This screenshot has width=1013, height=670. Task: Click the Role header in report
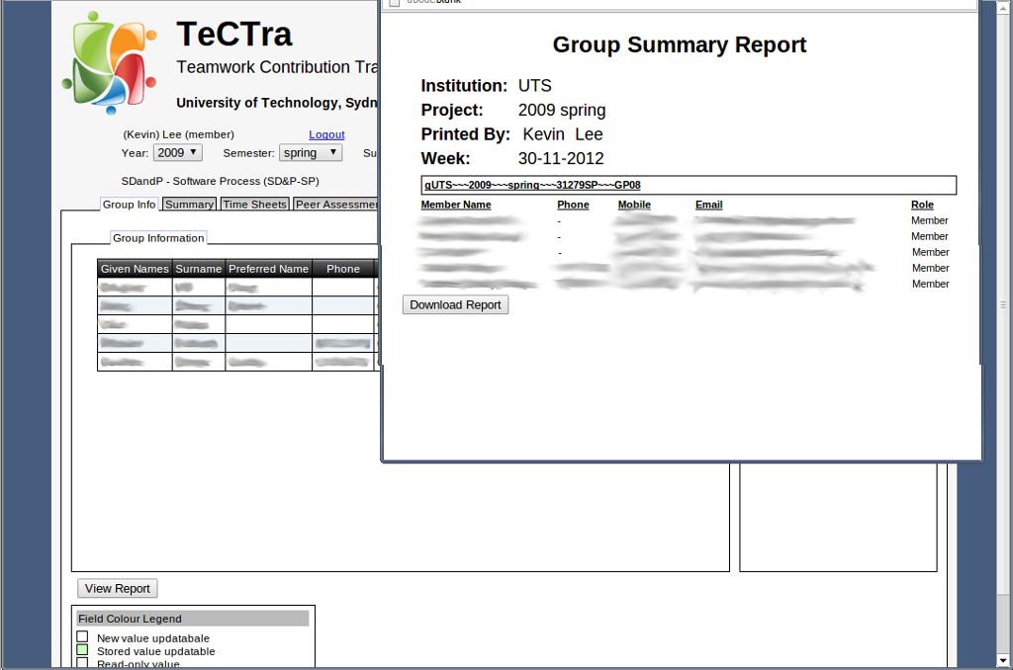923,205
